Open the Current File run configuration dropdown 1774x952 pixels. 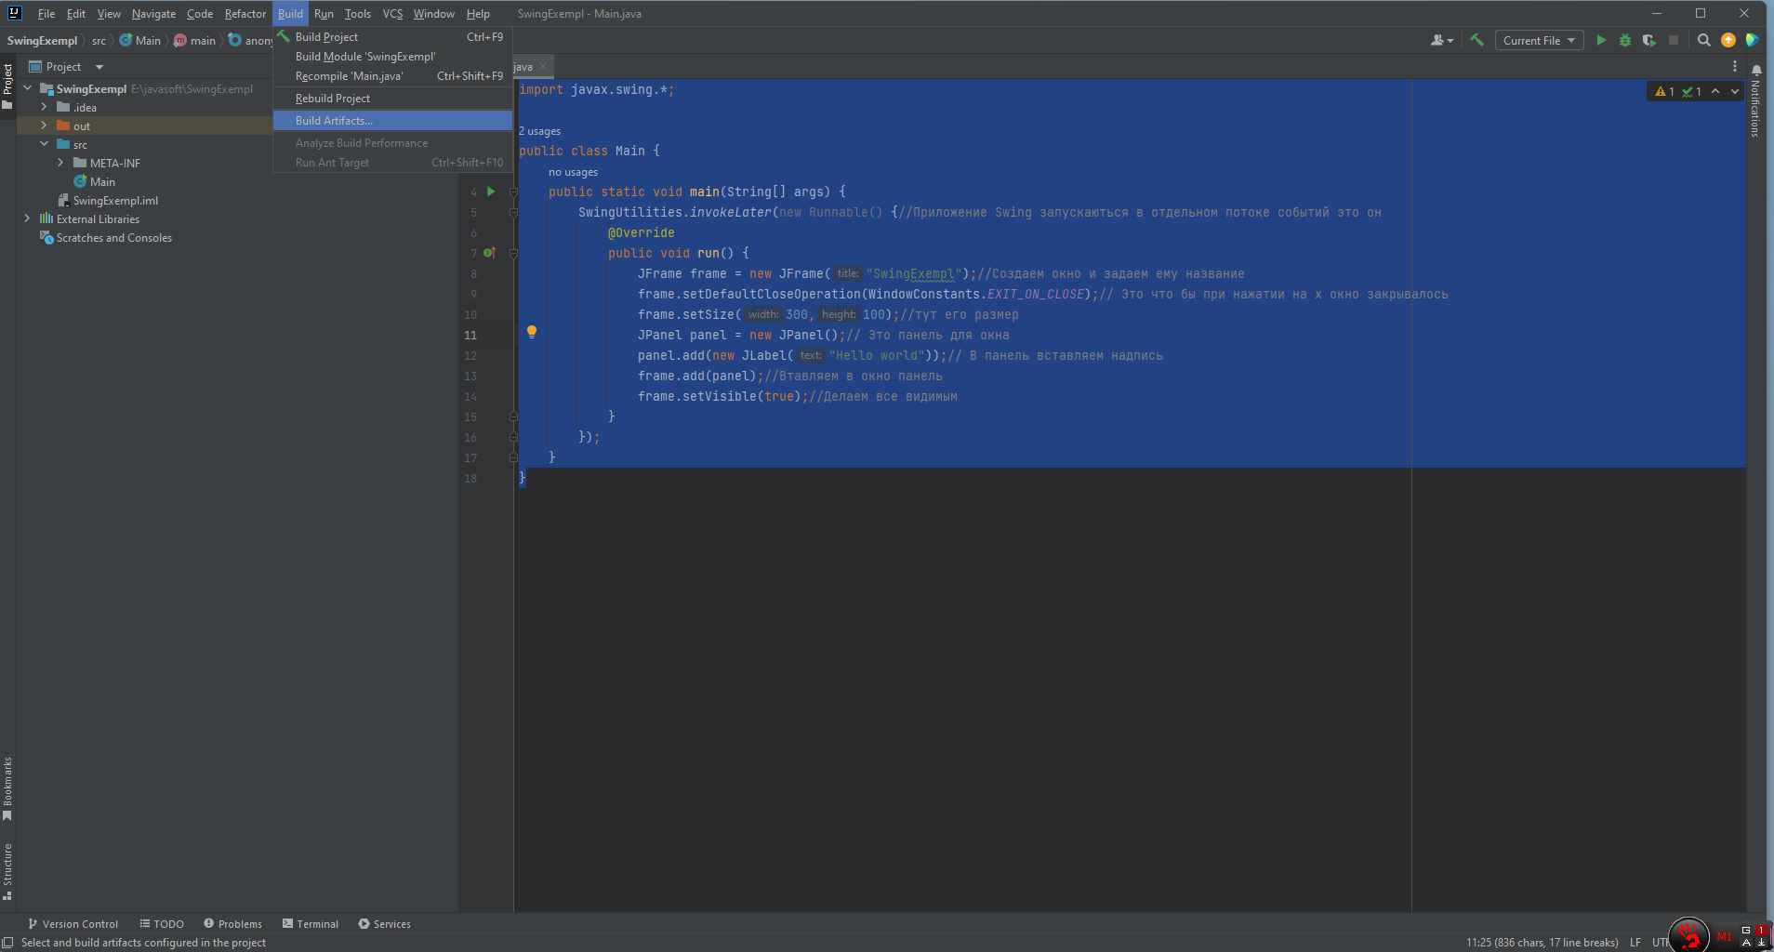pyautogui.click(x=1539, y=40)
